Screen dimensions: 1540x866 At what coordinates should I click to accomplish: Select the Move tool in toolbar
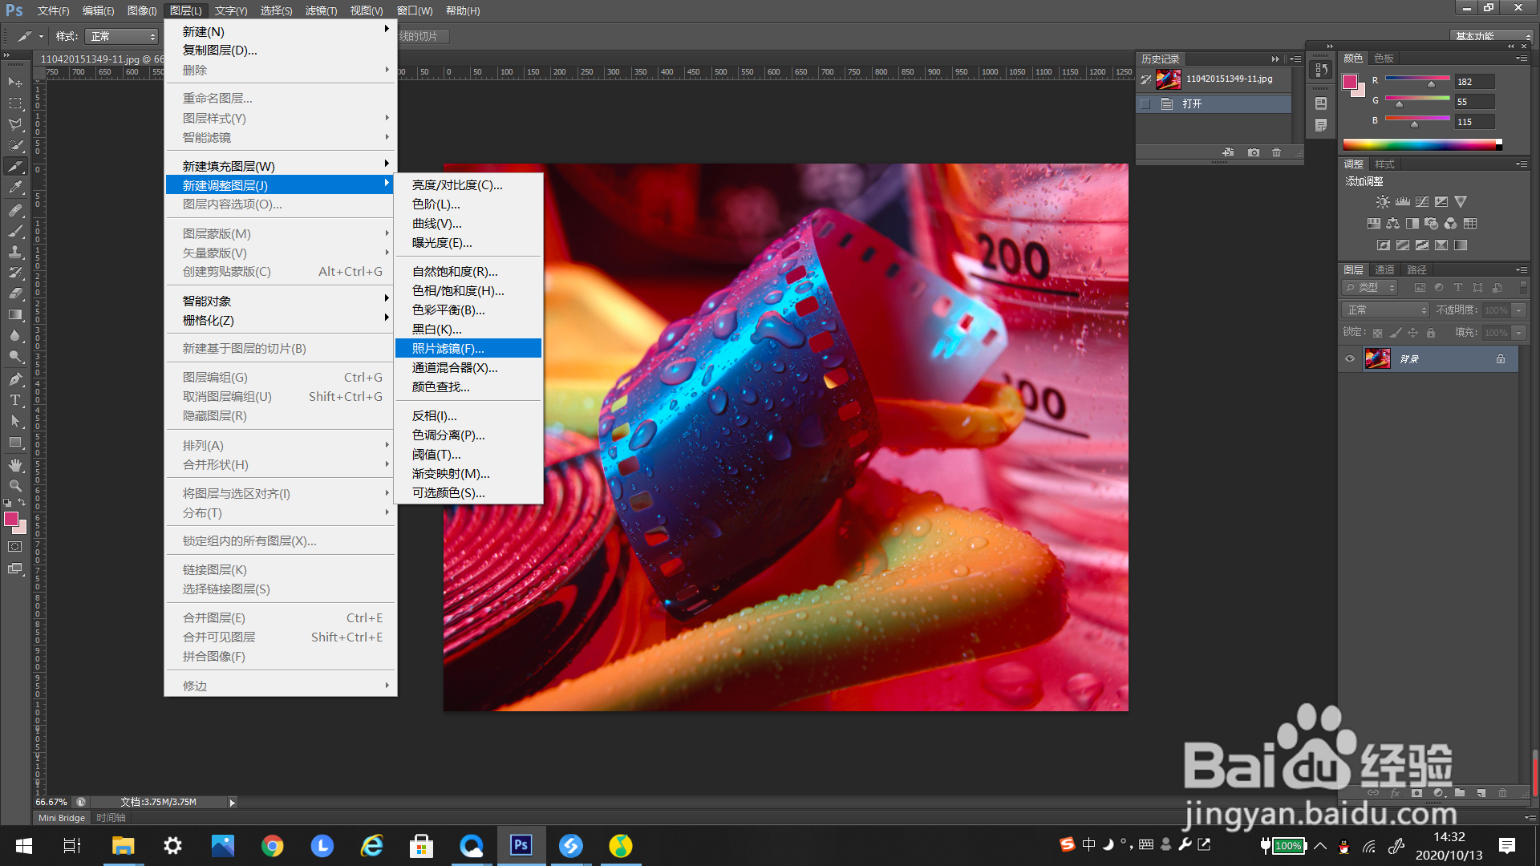click(x=15, y=82)
